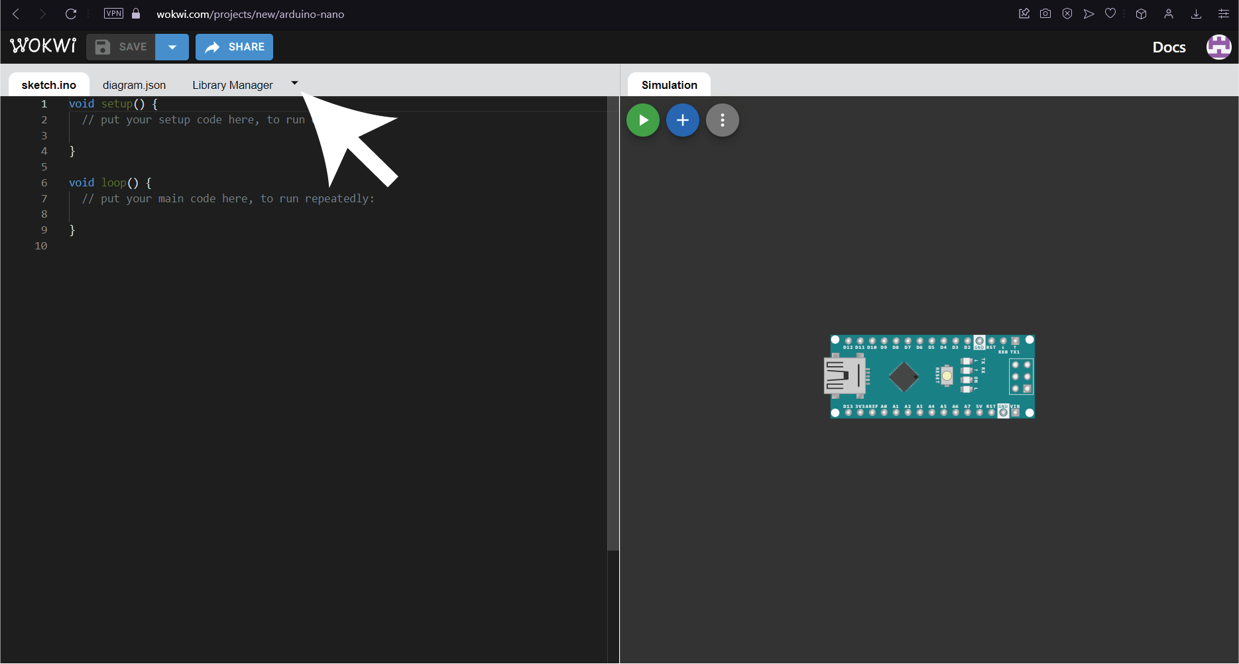Click line number 10 in gutter

coord(41,245)
